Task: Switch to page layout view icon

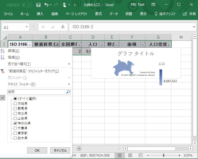Action: [130, 155]
